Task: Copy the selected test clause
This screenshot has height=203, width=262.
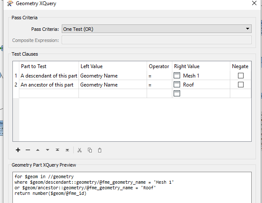Action: click(x=90, y=150)
